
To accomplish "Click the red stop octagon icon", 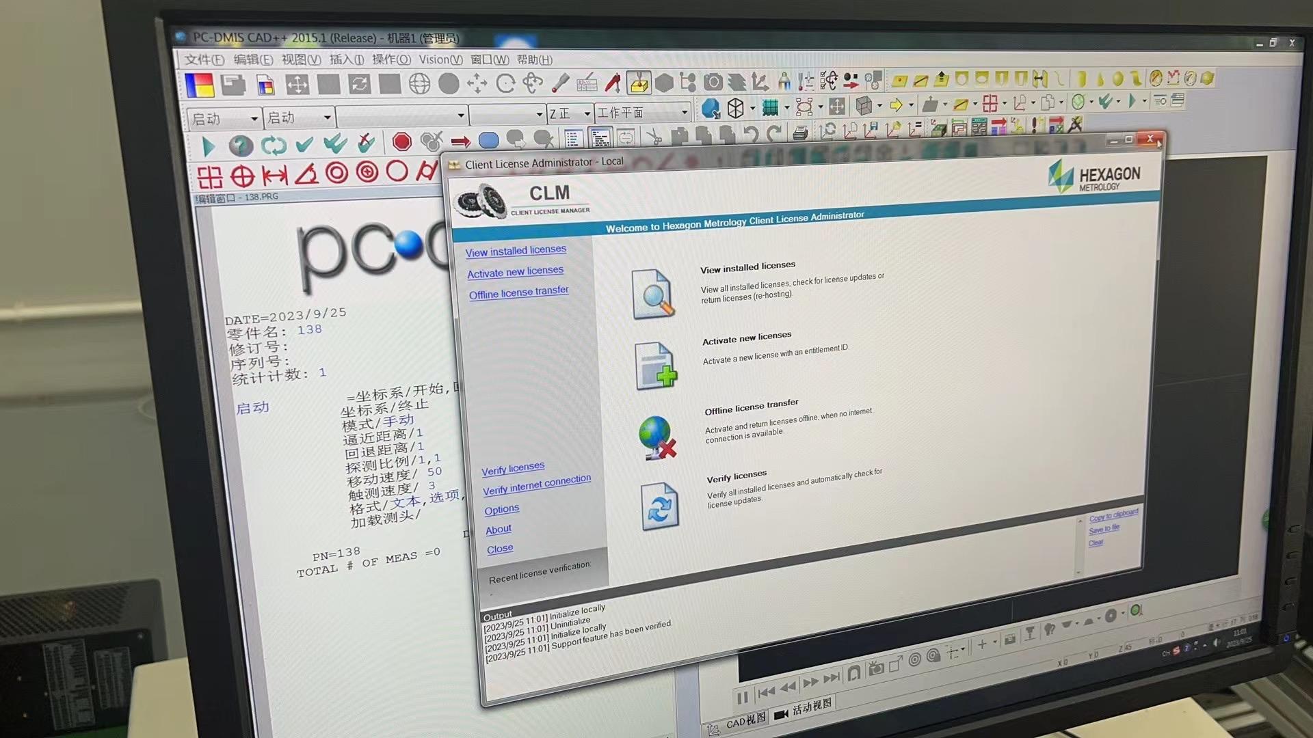I will click(x=401, y=142).
